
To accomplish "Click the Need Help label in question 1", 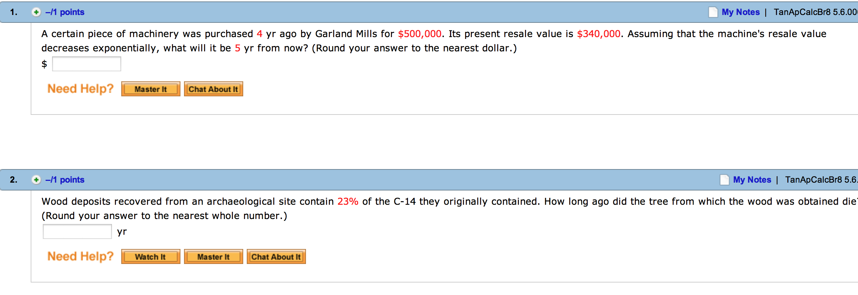I will point(80,88).
